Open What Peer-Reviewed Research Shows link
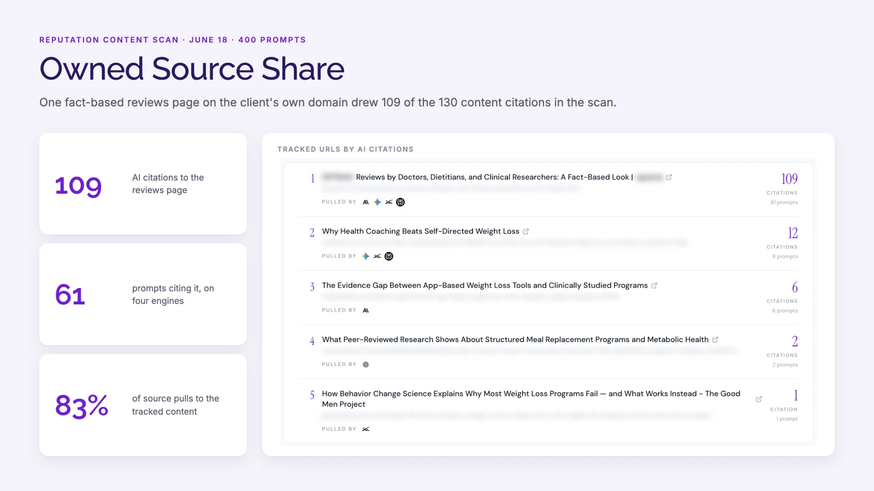Screen dimensions: 874x491 tap(515, 339)
